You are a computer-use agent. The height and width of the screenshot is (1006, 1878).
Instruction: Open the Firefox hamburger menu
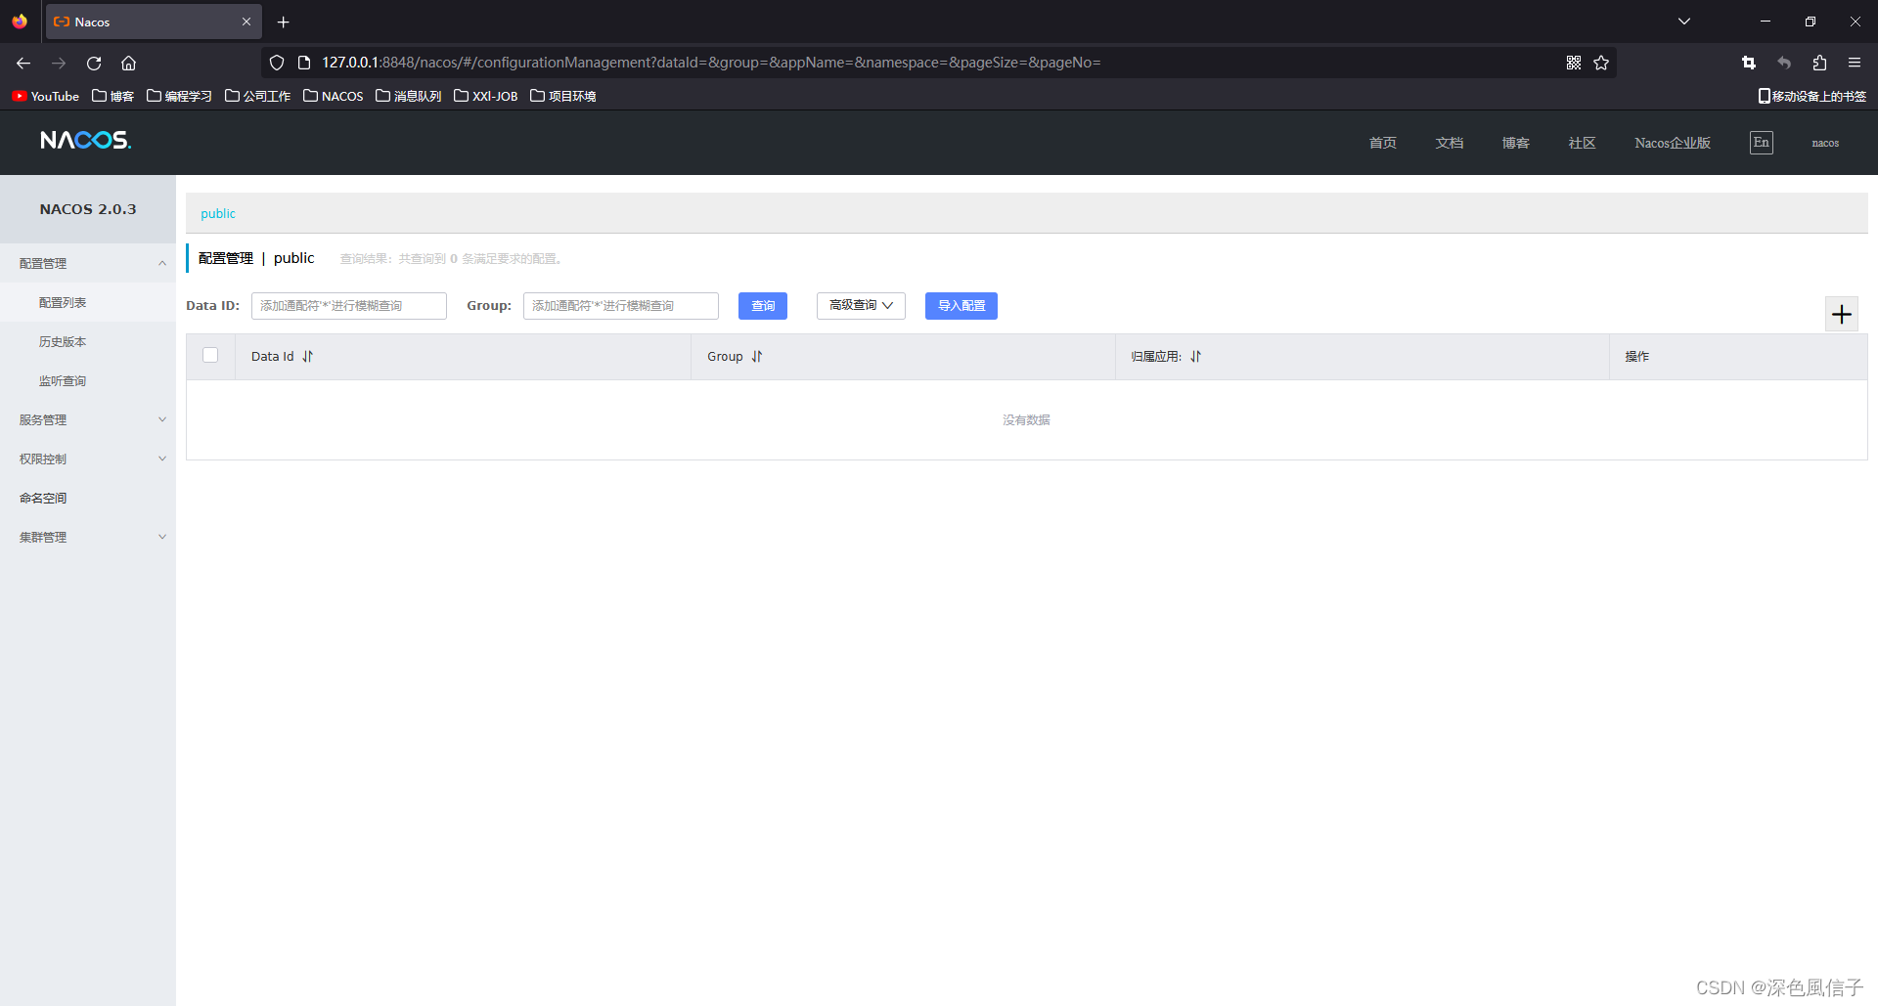pos(1855,63)
